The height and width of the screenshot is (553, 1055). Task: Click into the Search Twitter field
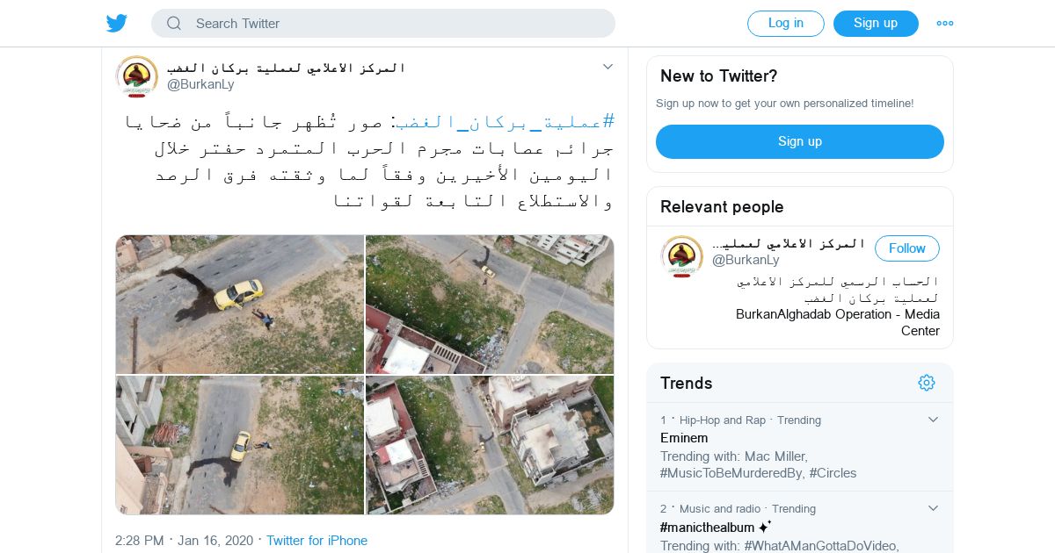[383, 24]
